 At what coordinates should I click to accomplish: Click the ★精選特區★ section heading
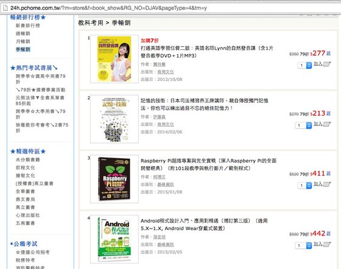click(x=28, y=151)
